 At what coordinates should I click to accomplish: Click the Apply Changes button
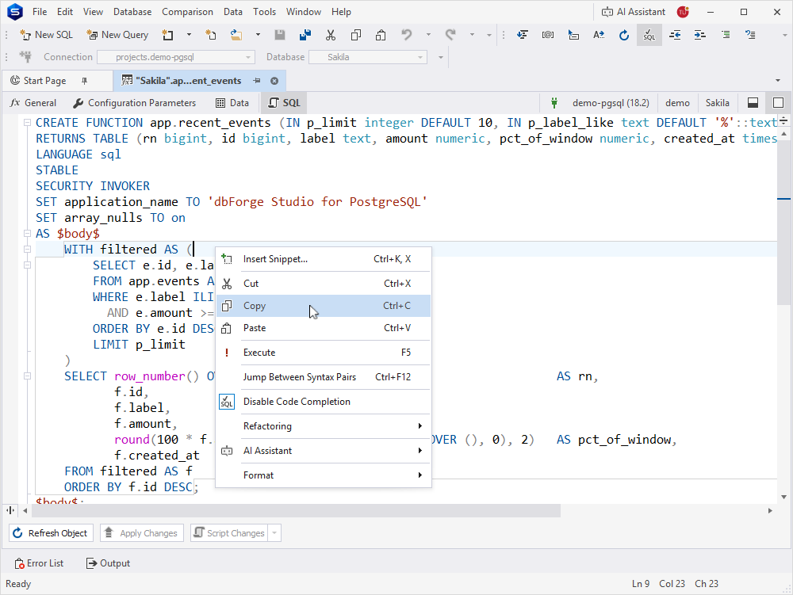[142, 533]
